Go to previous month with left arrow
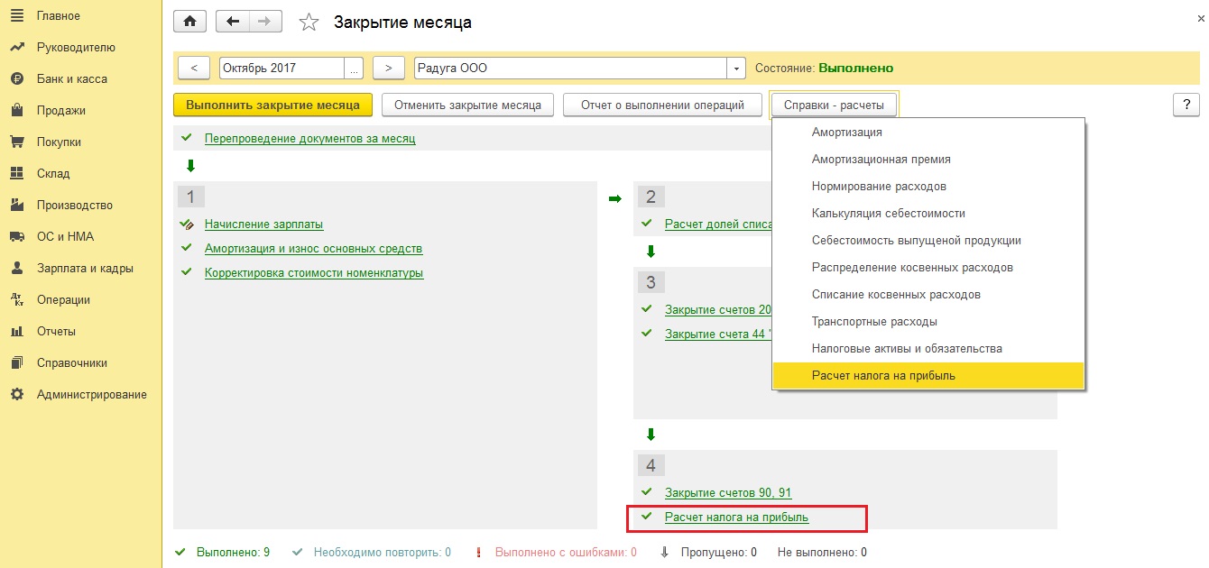This screenshot has height=568, width=1209. [x=194, y=69]
